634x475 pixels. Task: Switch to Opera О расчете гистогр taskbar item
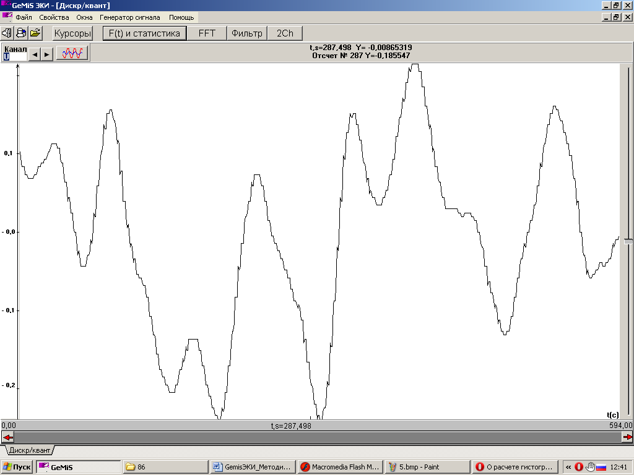[515, 467]
